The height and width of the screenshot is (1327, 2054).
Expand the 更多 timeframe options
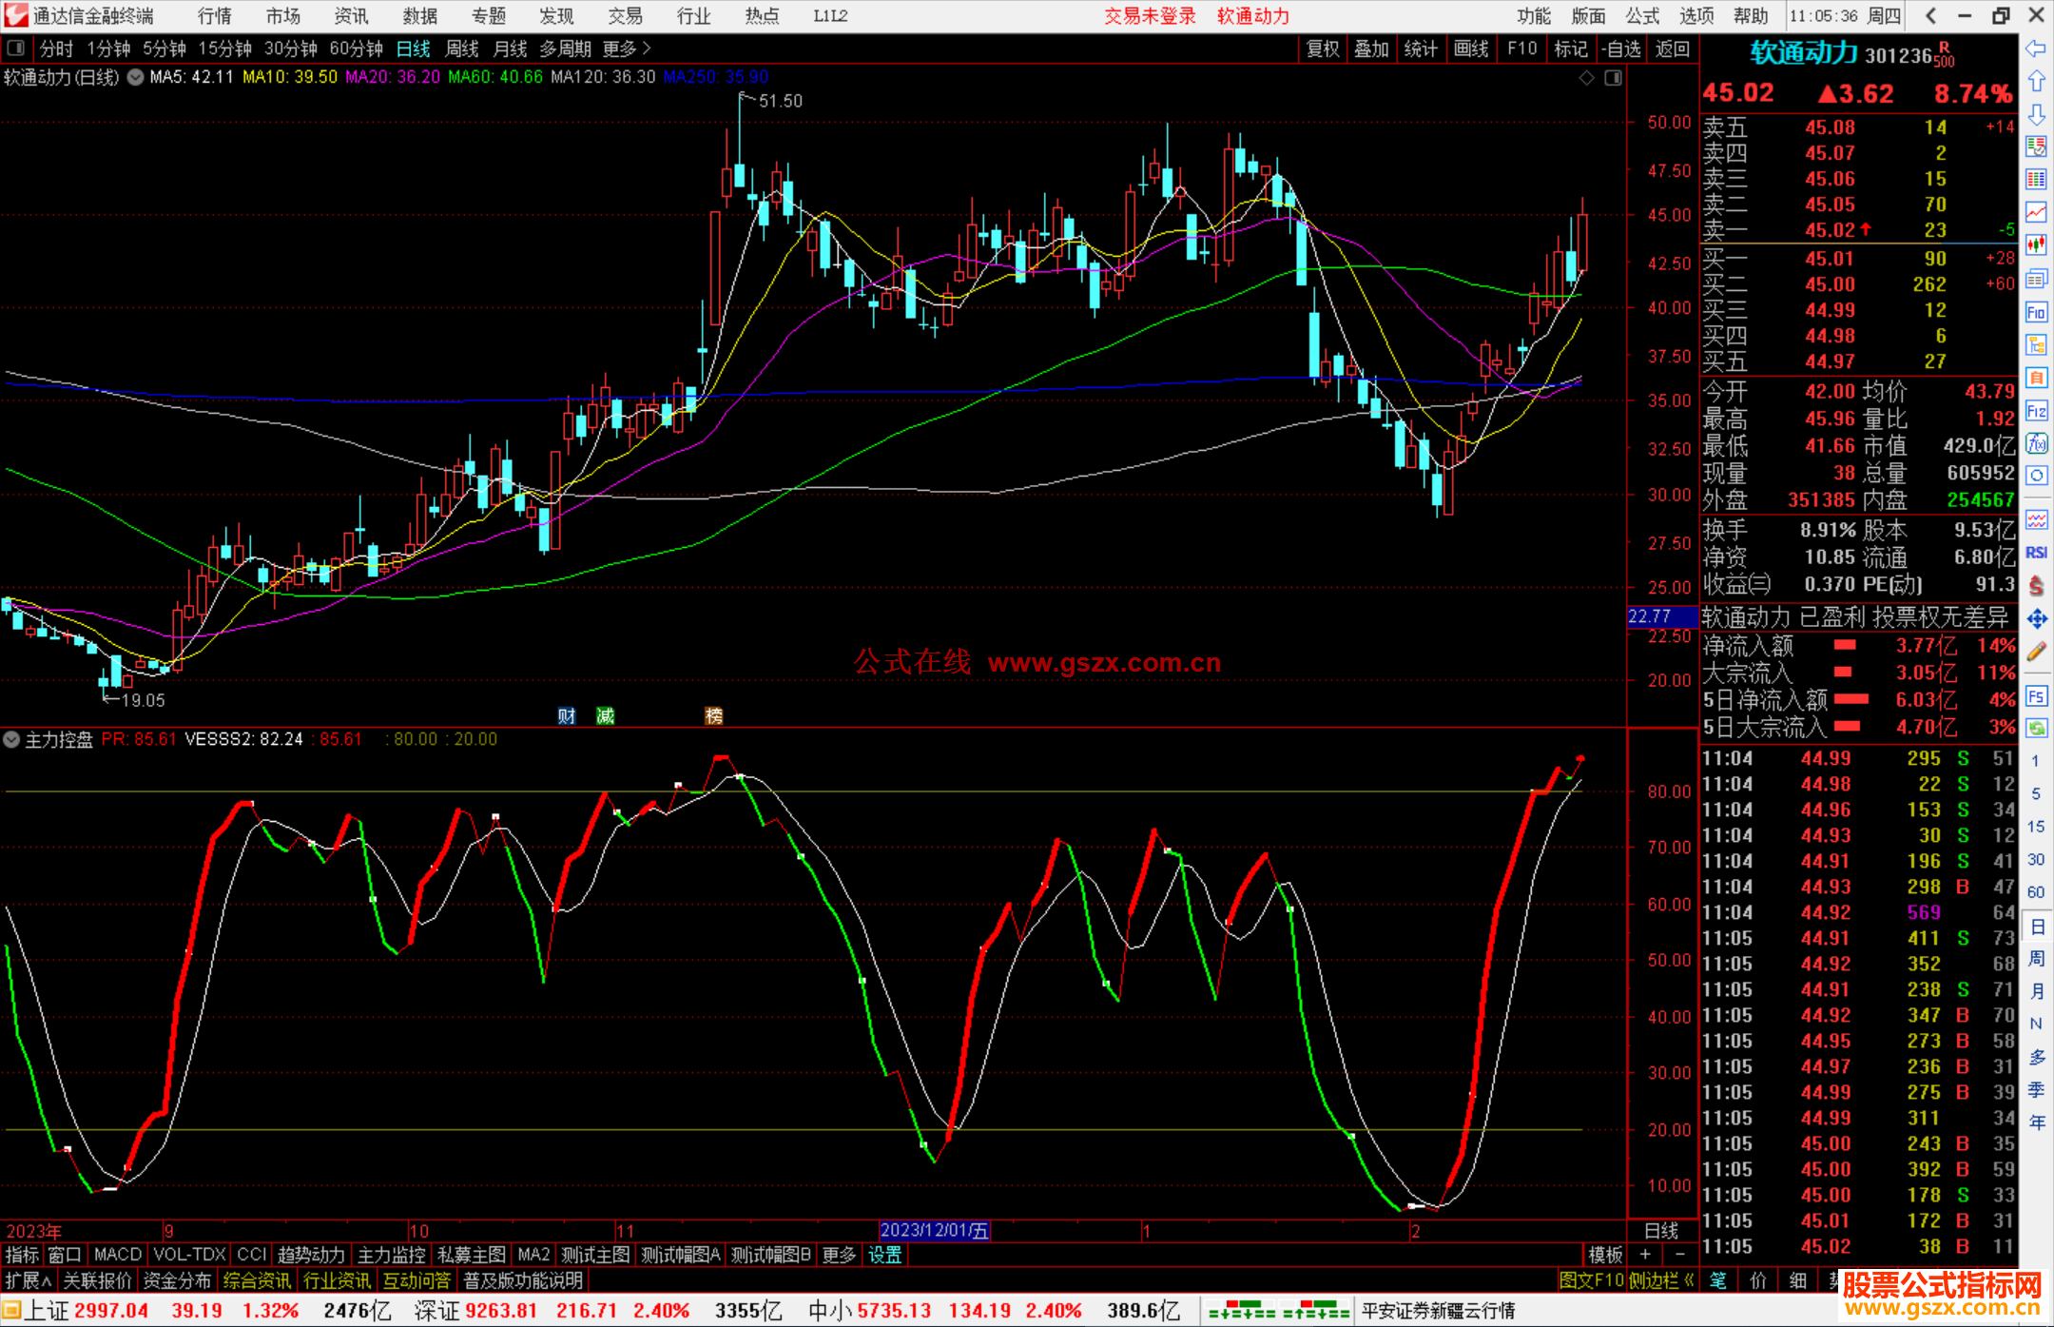[626, 49]
